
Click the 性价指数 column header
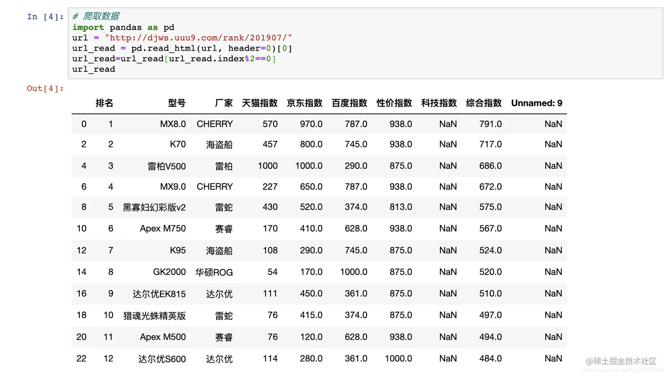(x=394, y=103)
